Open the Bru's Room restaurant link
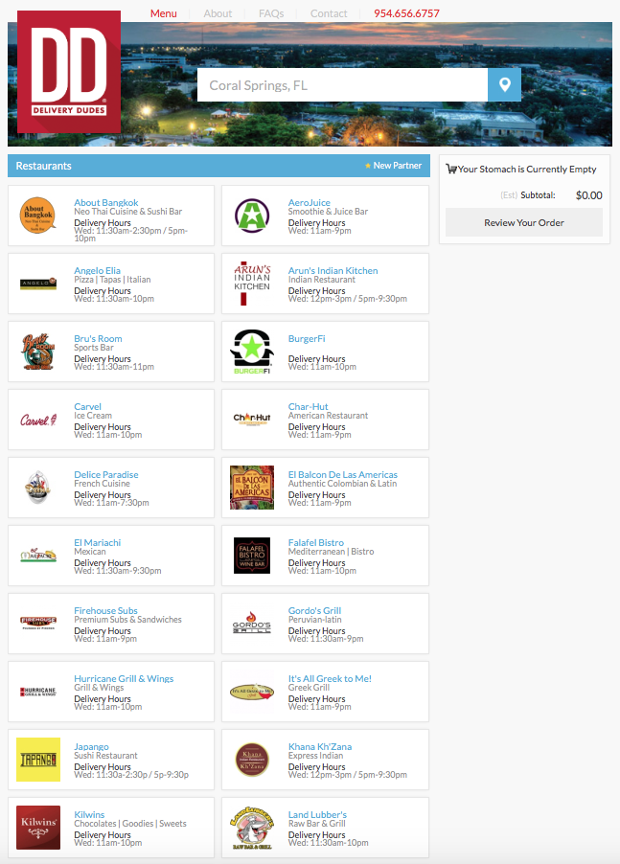Viewport: 620px width, 864px height. point(98,338)
